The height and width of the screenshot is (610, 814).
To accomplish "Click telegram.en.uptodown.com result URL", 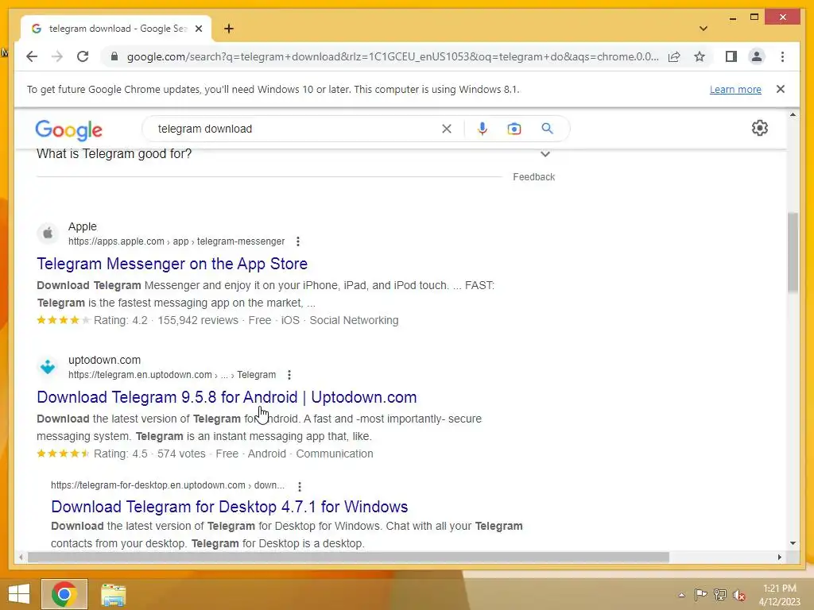I will (x=172, y=375).
